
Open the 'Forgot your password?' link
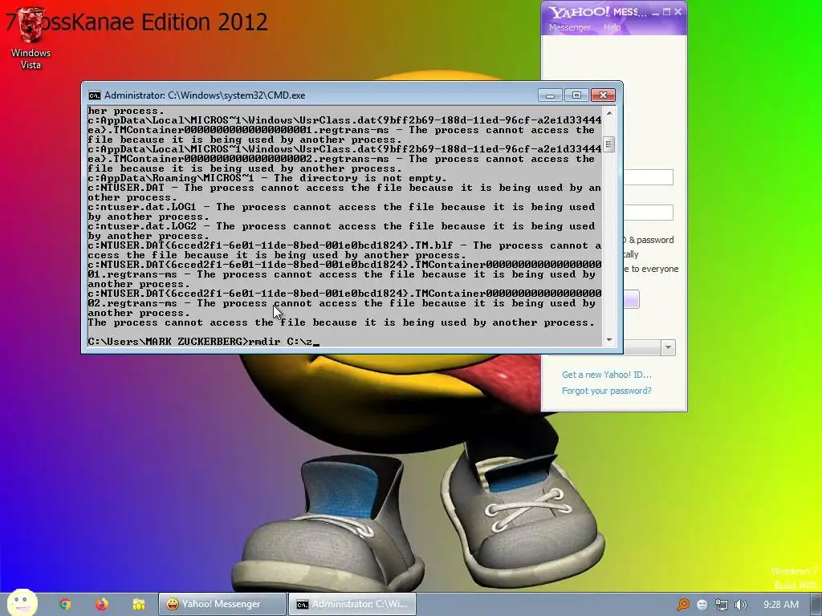(x=607, y=391)
